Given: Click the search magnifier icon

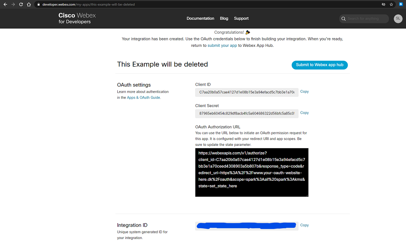Looking at the screenshot, I should click(344, 19).
